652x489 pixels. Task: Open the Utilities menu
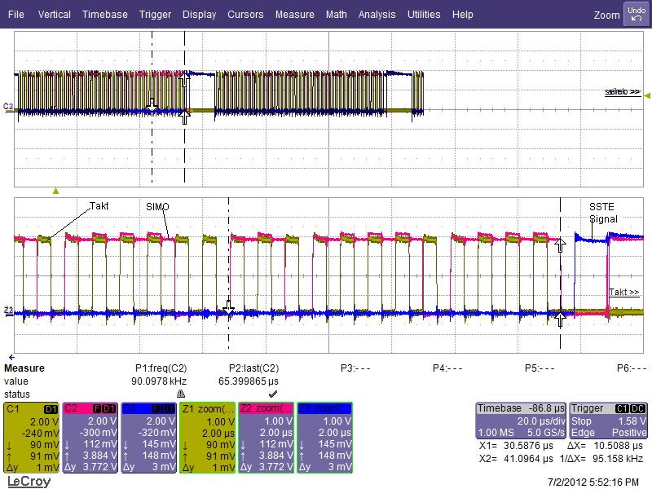pos(424,14)
